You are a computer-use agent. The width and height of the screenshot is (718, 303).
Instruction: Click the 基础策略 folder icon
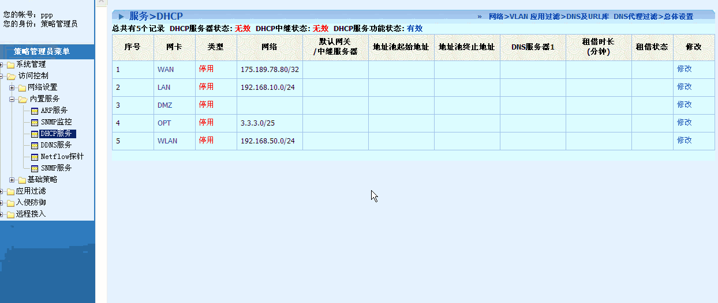22,180
